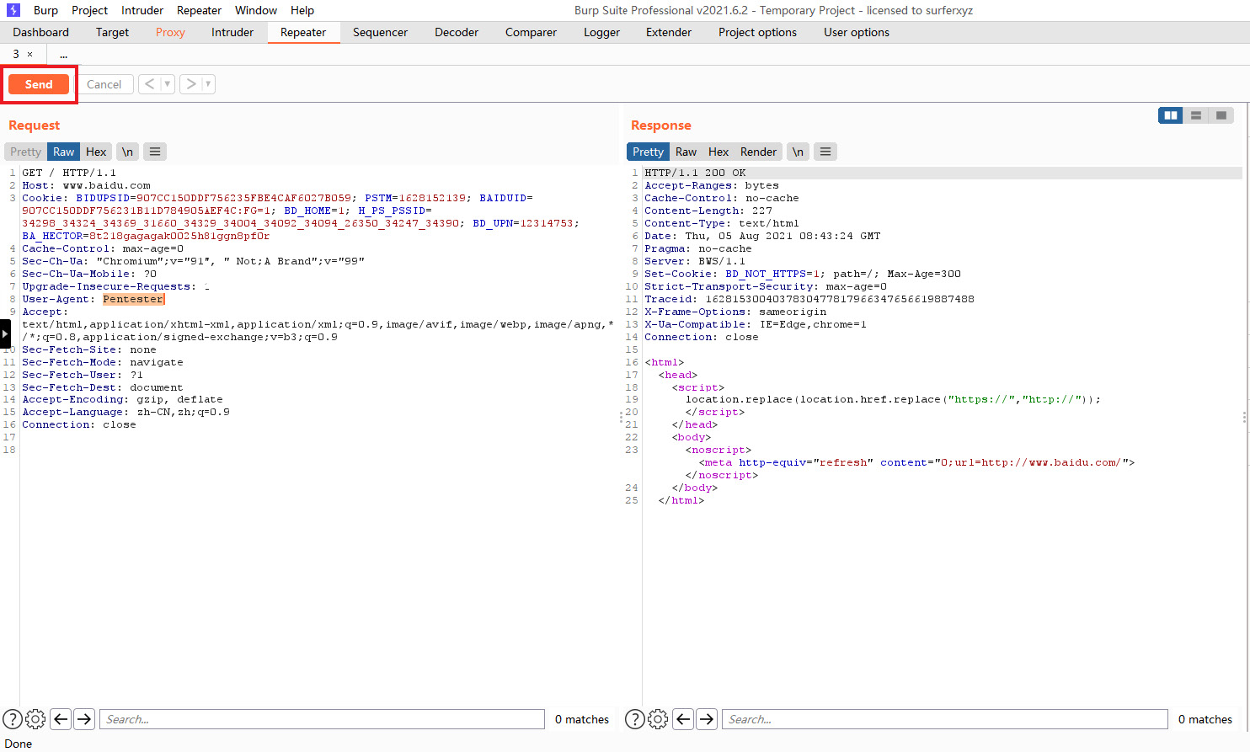
Task: Open the request search help icon
Action: coord(13,719)
